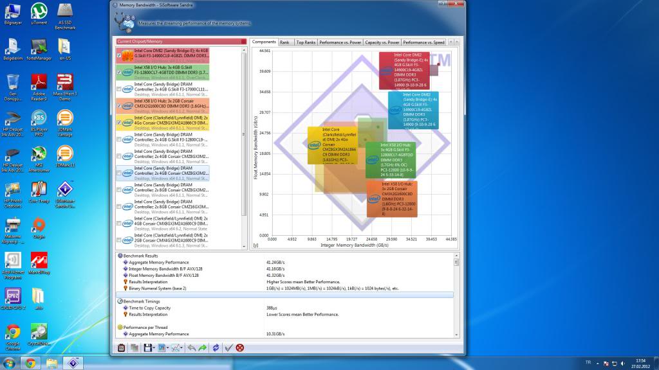Confirm with the checkmark toolbar icon
659x370 pixels.
tap(228, 348)
